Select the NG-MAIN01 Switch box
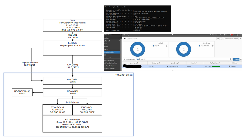 pos(73,92)
